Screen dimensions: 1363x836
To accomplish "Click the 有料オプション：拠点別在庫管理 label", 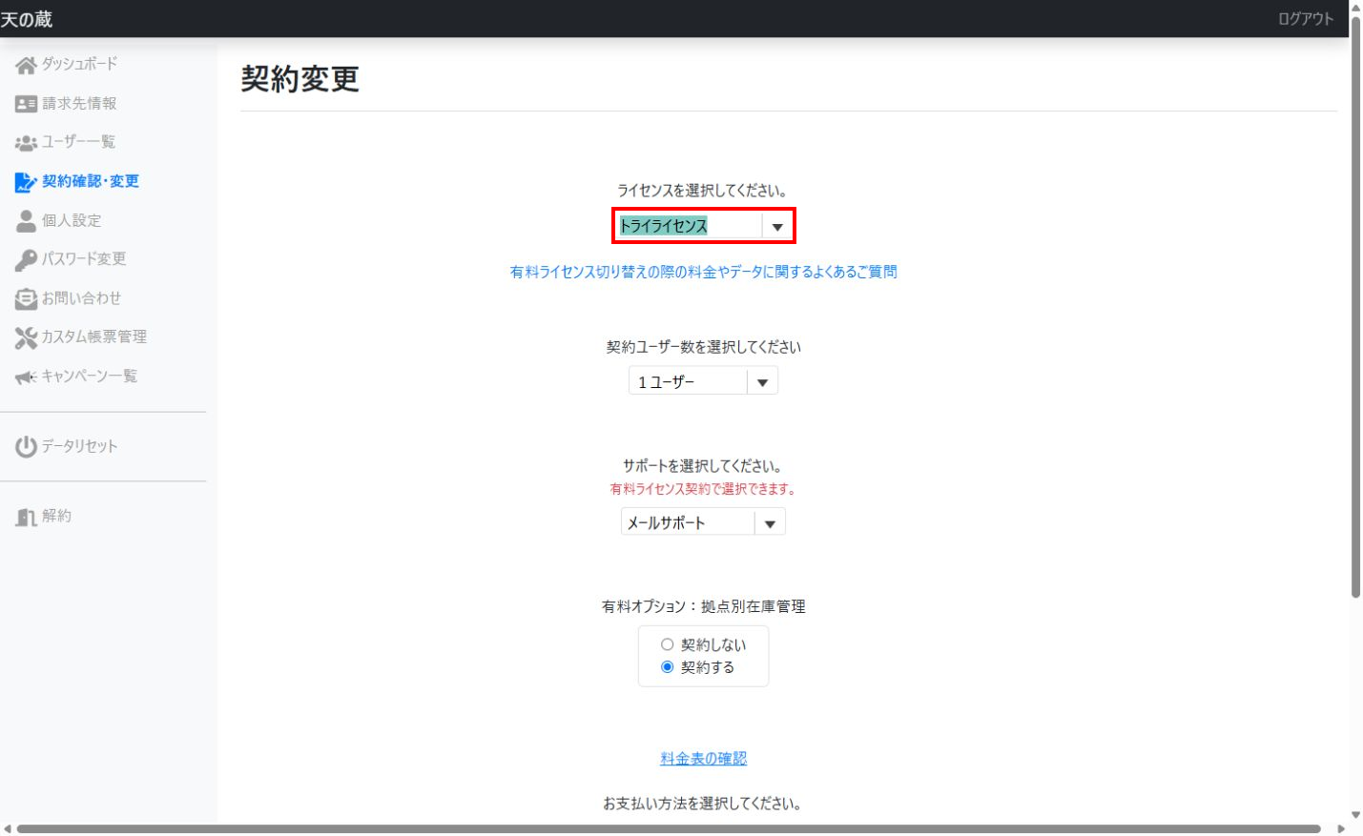I will point(704,606).
